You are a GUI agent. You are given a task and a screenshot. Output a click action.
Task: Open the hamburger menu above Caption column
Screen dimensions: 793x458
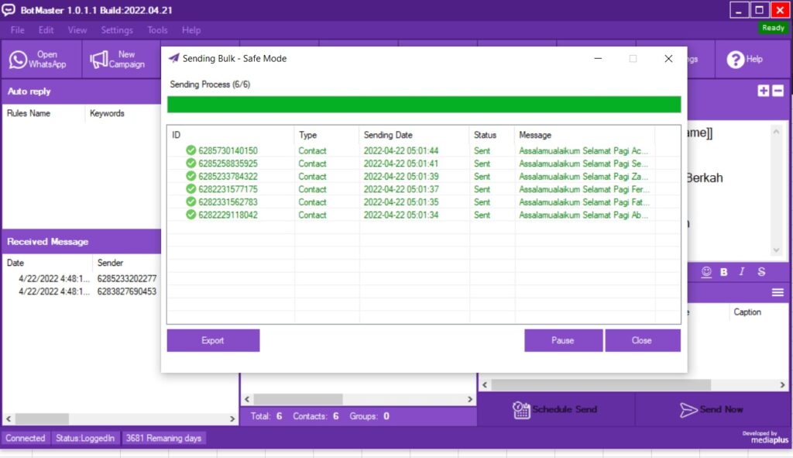[778, 292]
